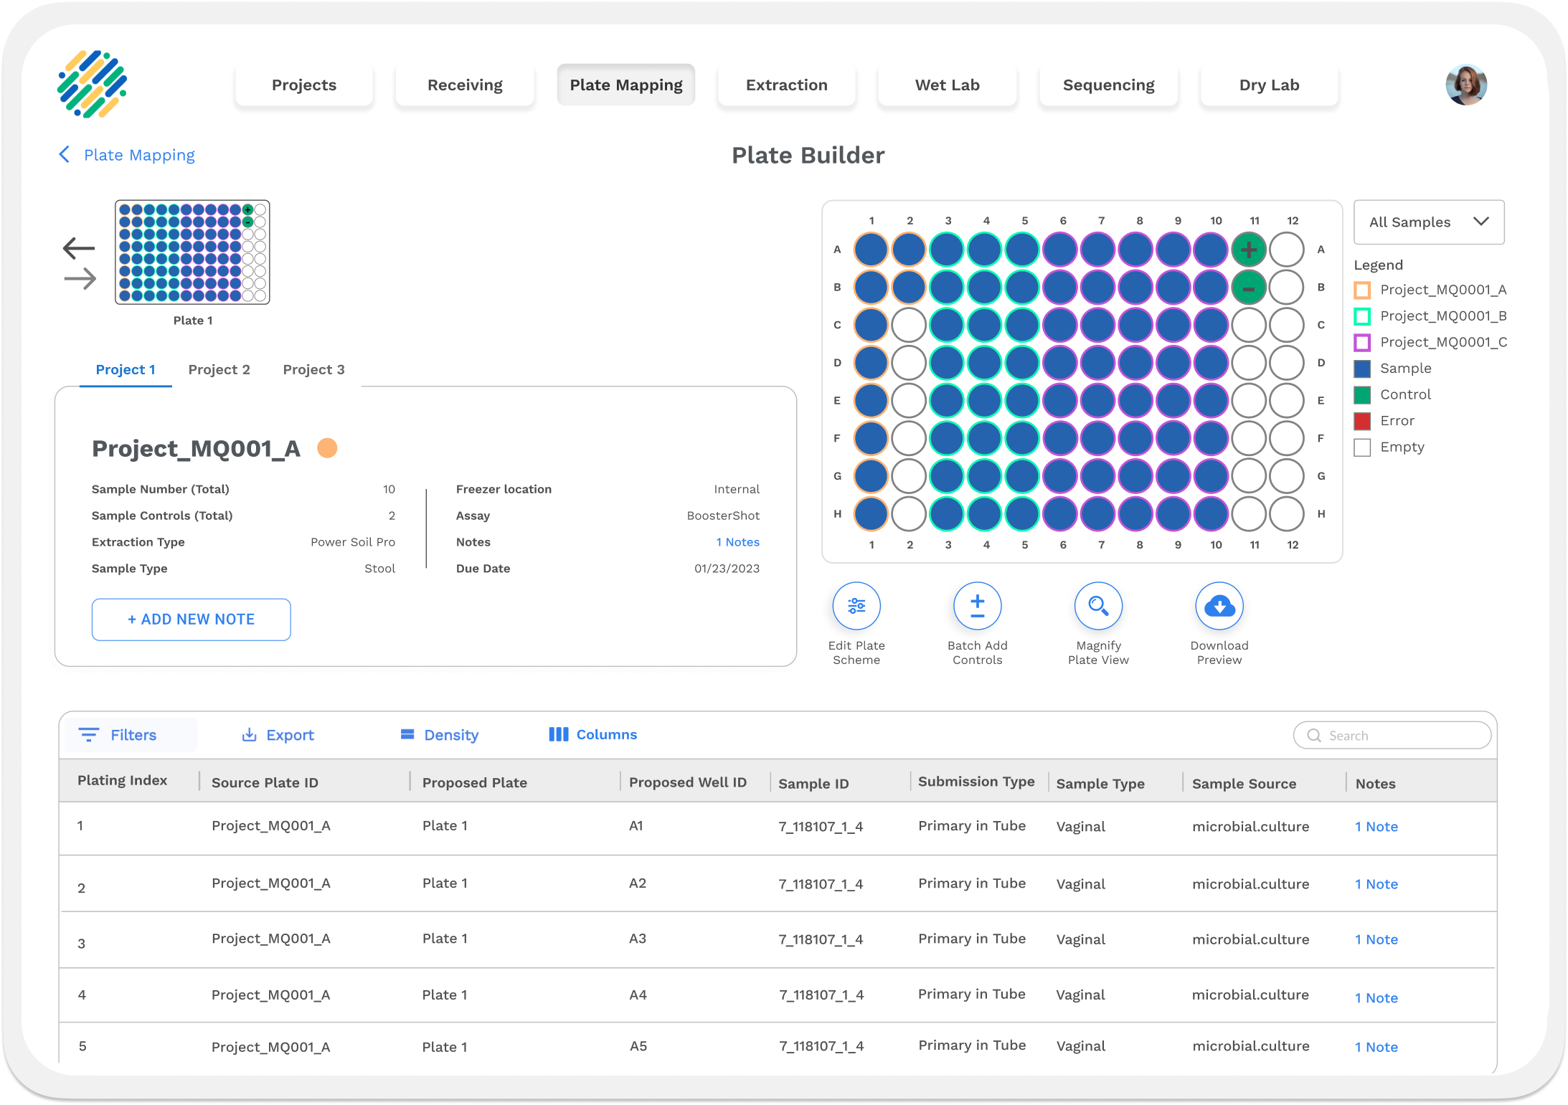Open the Filters menu
Image resolution: width=1568 pixels, height=1105 pixels.
[119, 735]
